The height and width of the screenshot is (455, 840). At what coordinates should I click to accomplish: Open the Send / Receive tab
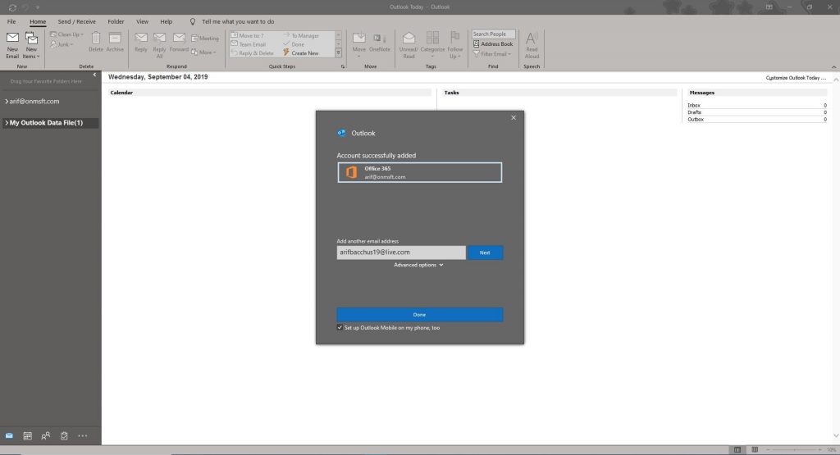point(76,21)
